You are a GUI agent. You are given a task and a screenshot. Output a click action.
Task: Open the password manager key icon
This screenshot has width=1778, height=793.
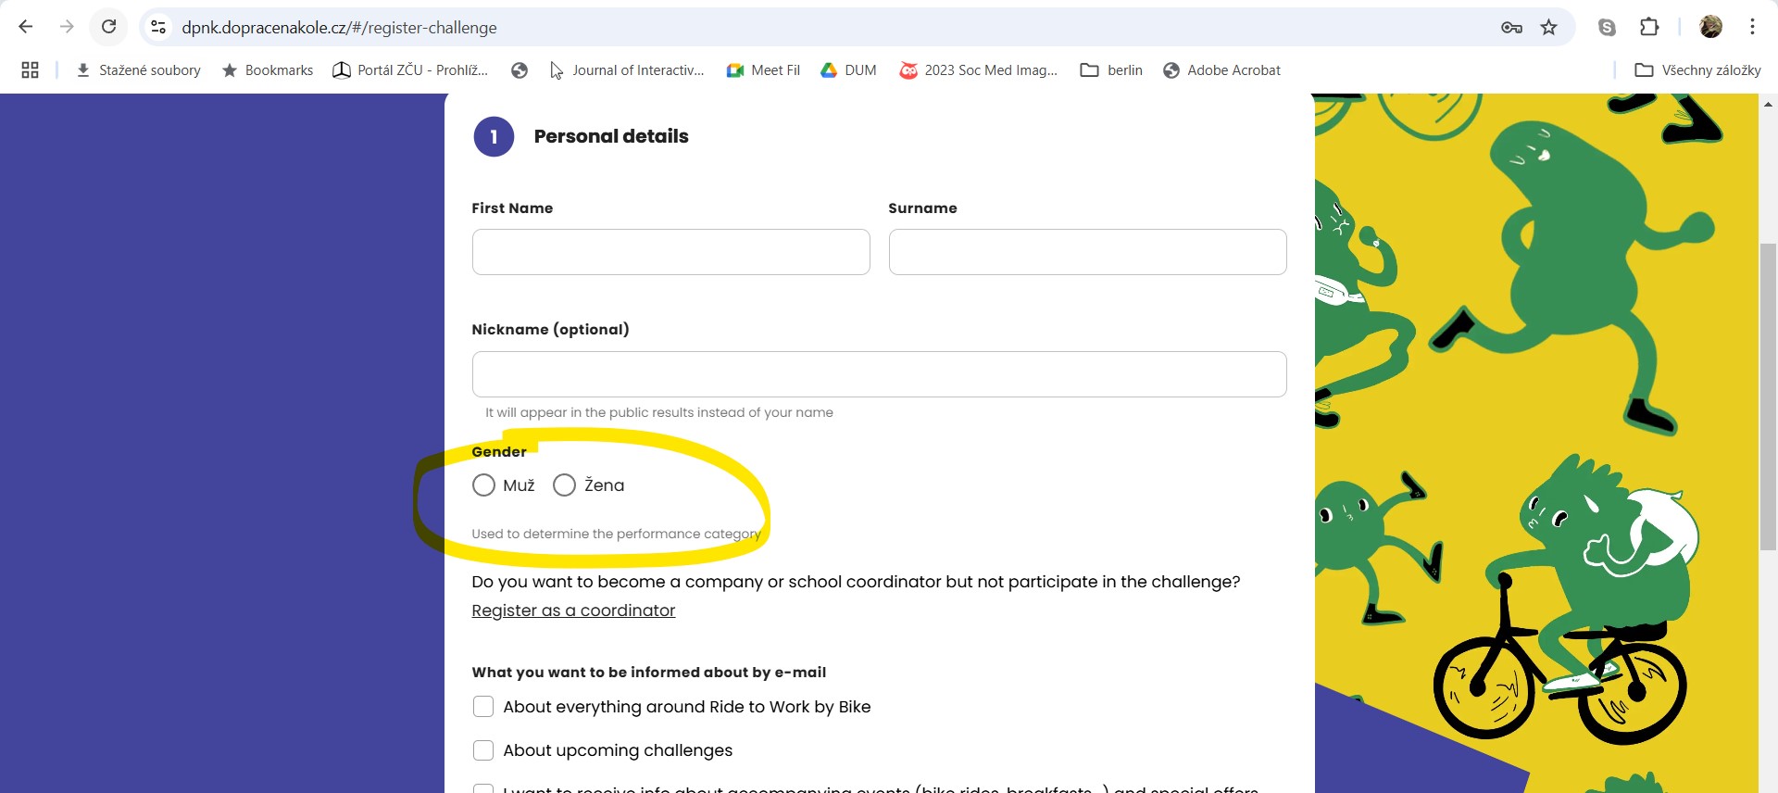pos(1511,28)
